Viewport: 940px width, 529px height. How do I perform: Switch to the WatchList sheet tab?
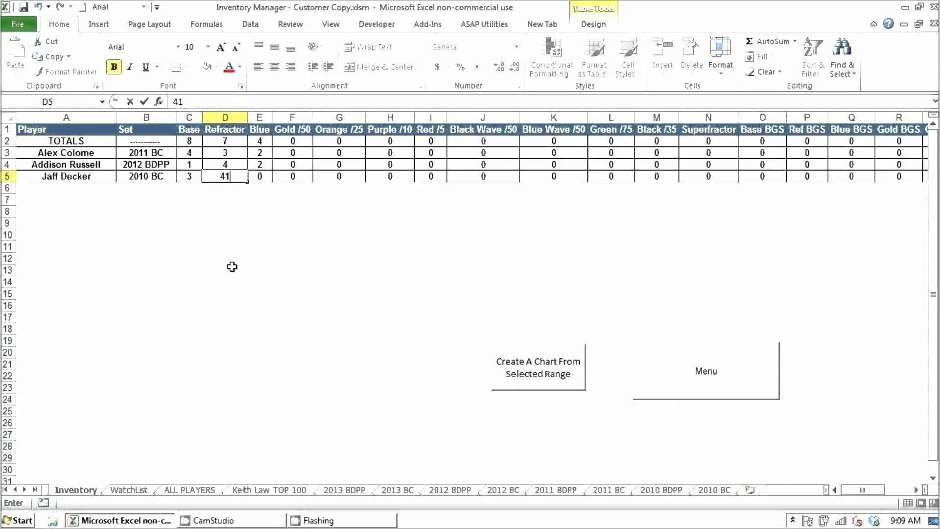[x=128, y=490]
